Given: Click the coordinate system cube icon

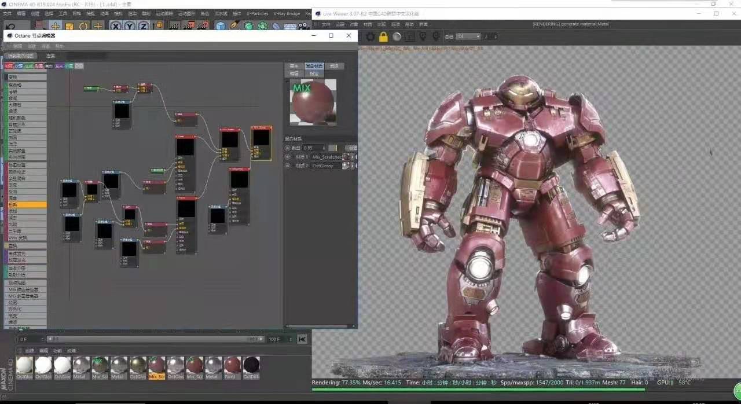Looking at the screenshot, I should pos(159,26).
